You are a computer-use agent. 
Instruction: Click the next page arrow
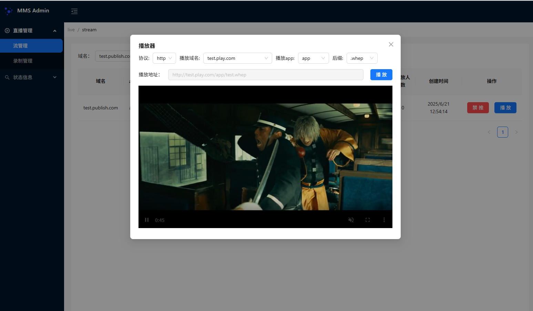[516, 132]
